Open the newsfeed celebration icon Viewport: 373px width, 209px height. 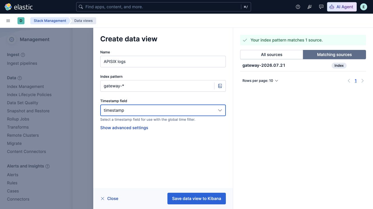[x=309, y=7]
